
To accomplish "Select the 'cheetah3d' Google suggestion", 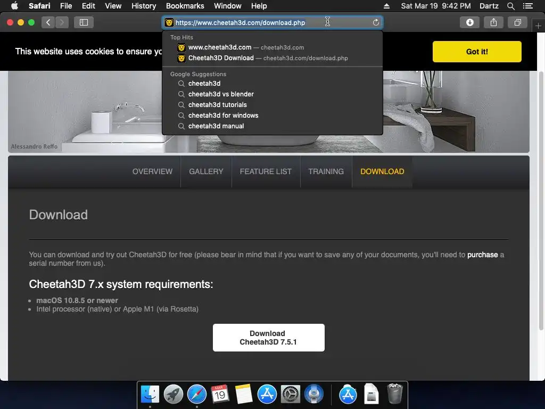I will click(x=272, y=84).
